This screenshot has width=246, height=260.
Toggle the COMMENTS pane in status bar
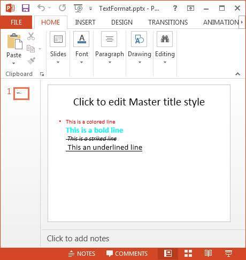coord(127,254)
